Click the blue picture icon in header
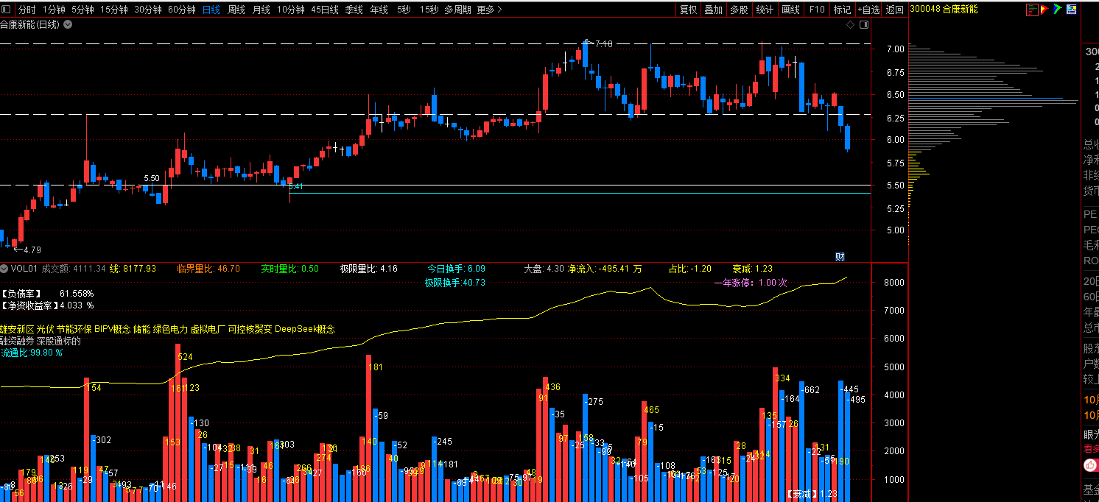 click(1073, 10)
